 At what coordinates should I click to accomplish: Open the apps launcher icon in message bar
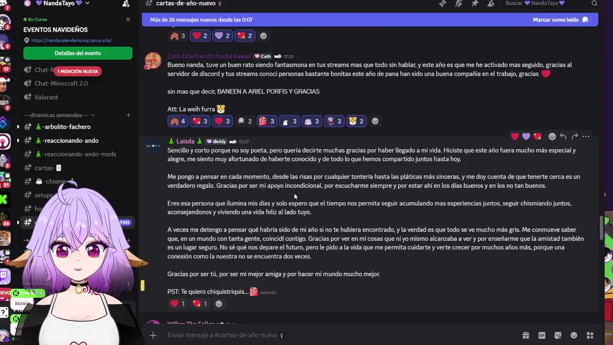coord(590,335)
